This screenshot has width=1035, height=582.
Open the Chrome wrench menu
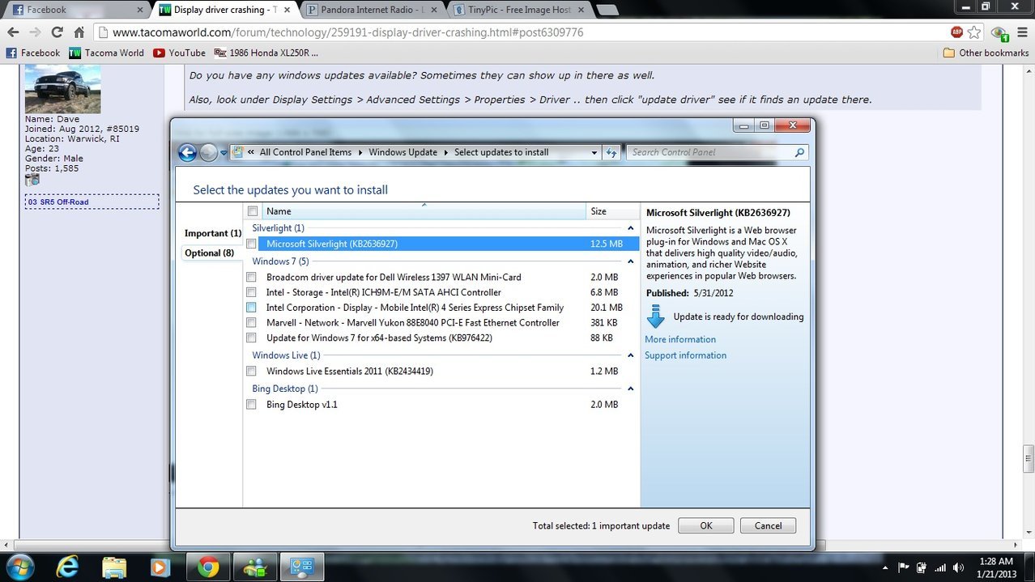1020,32
